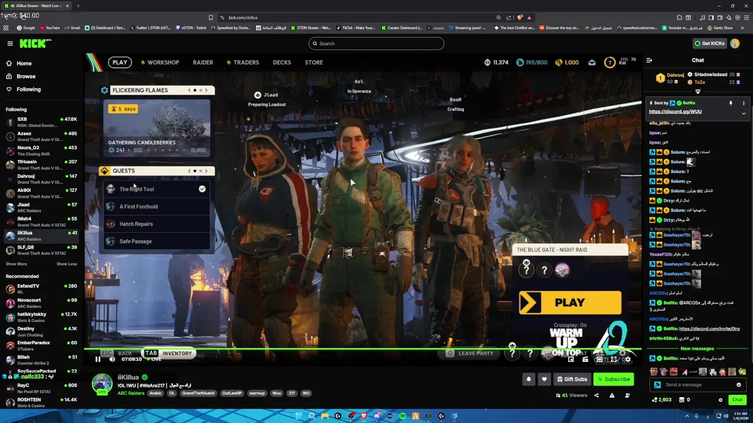Viewport: 753px width, 423px height.
Task: Open Browse in sidebar
Action: tap(26, 76)
